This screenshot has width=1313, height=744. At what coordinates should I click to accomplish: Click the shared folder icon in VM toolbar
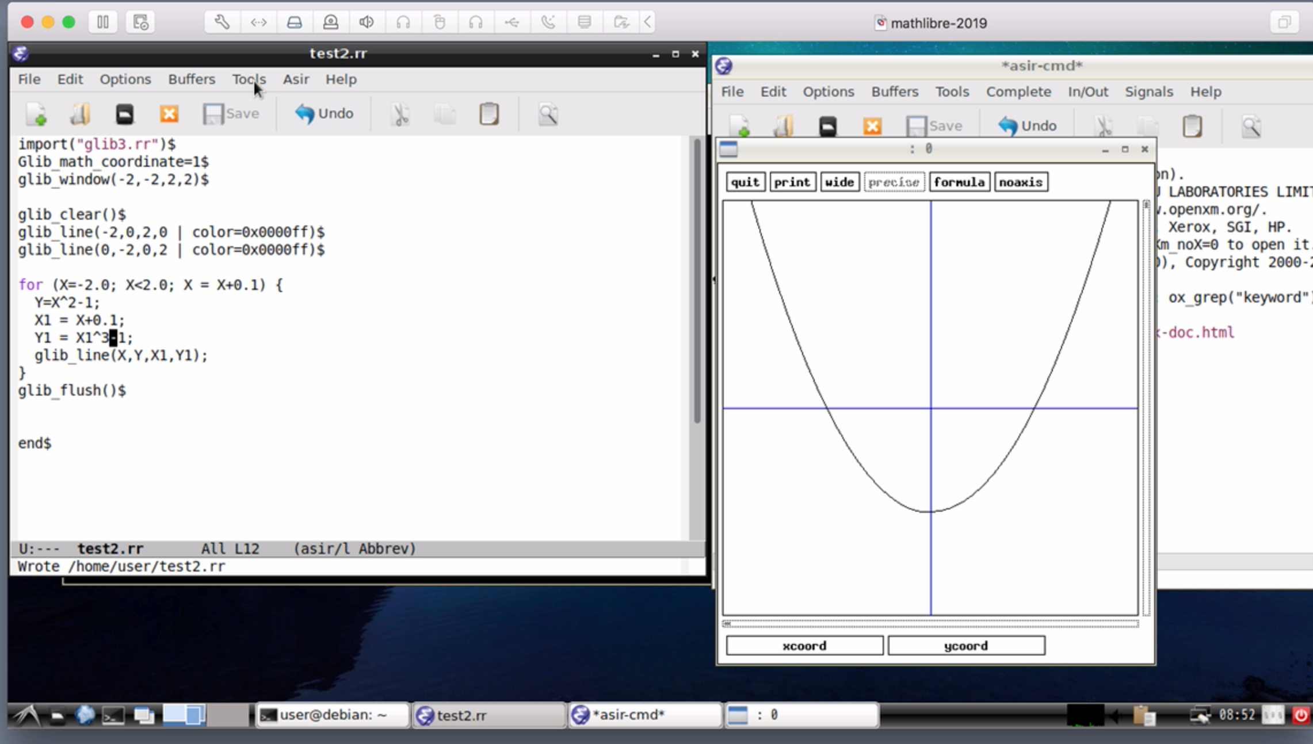pyautogui.click(x=621, y=22)
